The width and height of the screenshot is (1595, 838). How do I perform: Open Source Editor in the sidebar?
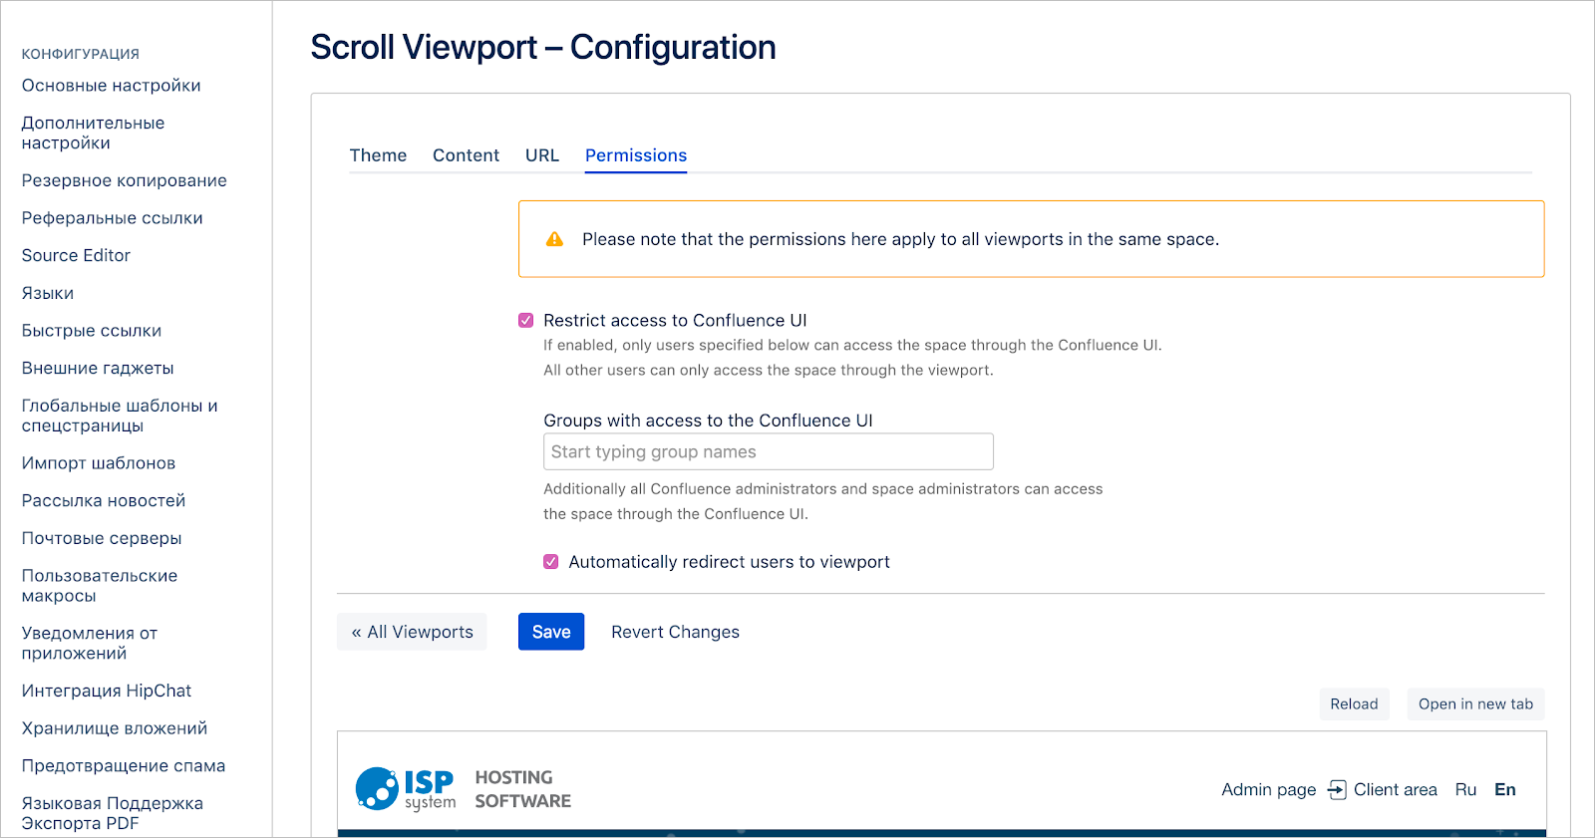[x=76, y=255]
